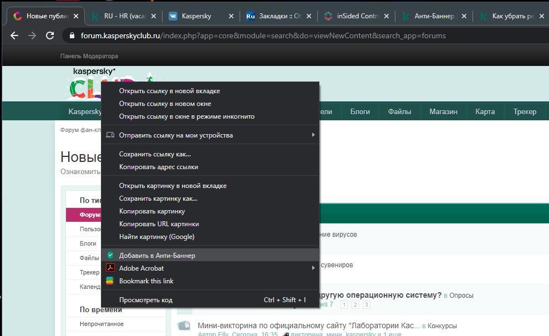This screenshot has width=549, height=336.
Task: Choose Копировать URL картинки
Action: tap(210, 224)
